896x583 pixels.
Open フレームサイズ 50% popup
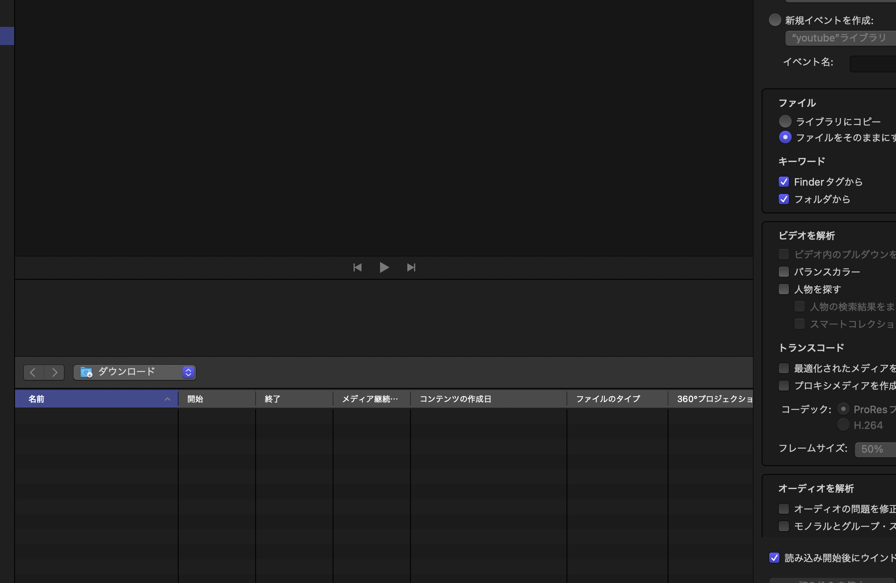click(x=874, y=449)
